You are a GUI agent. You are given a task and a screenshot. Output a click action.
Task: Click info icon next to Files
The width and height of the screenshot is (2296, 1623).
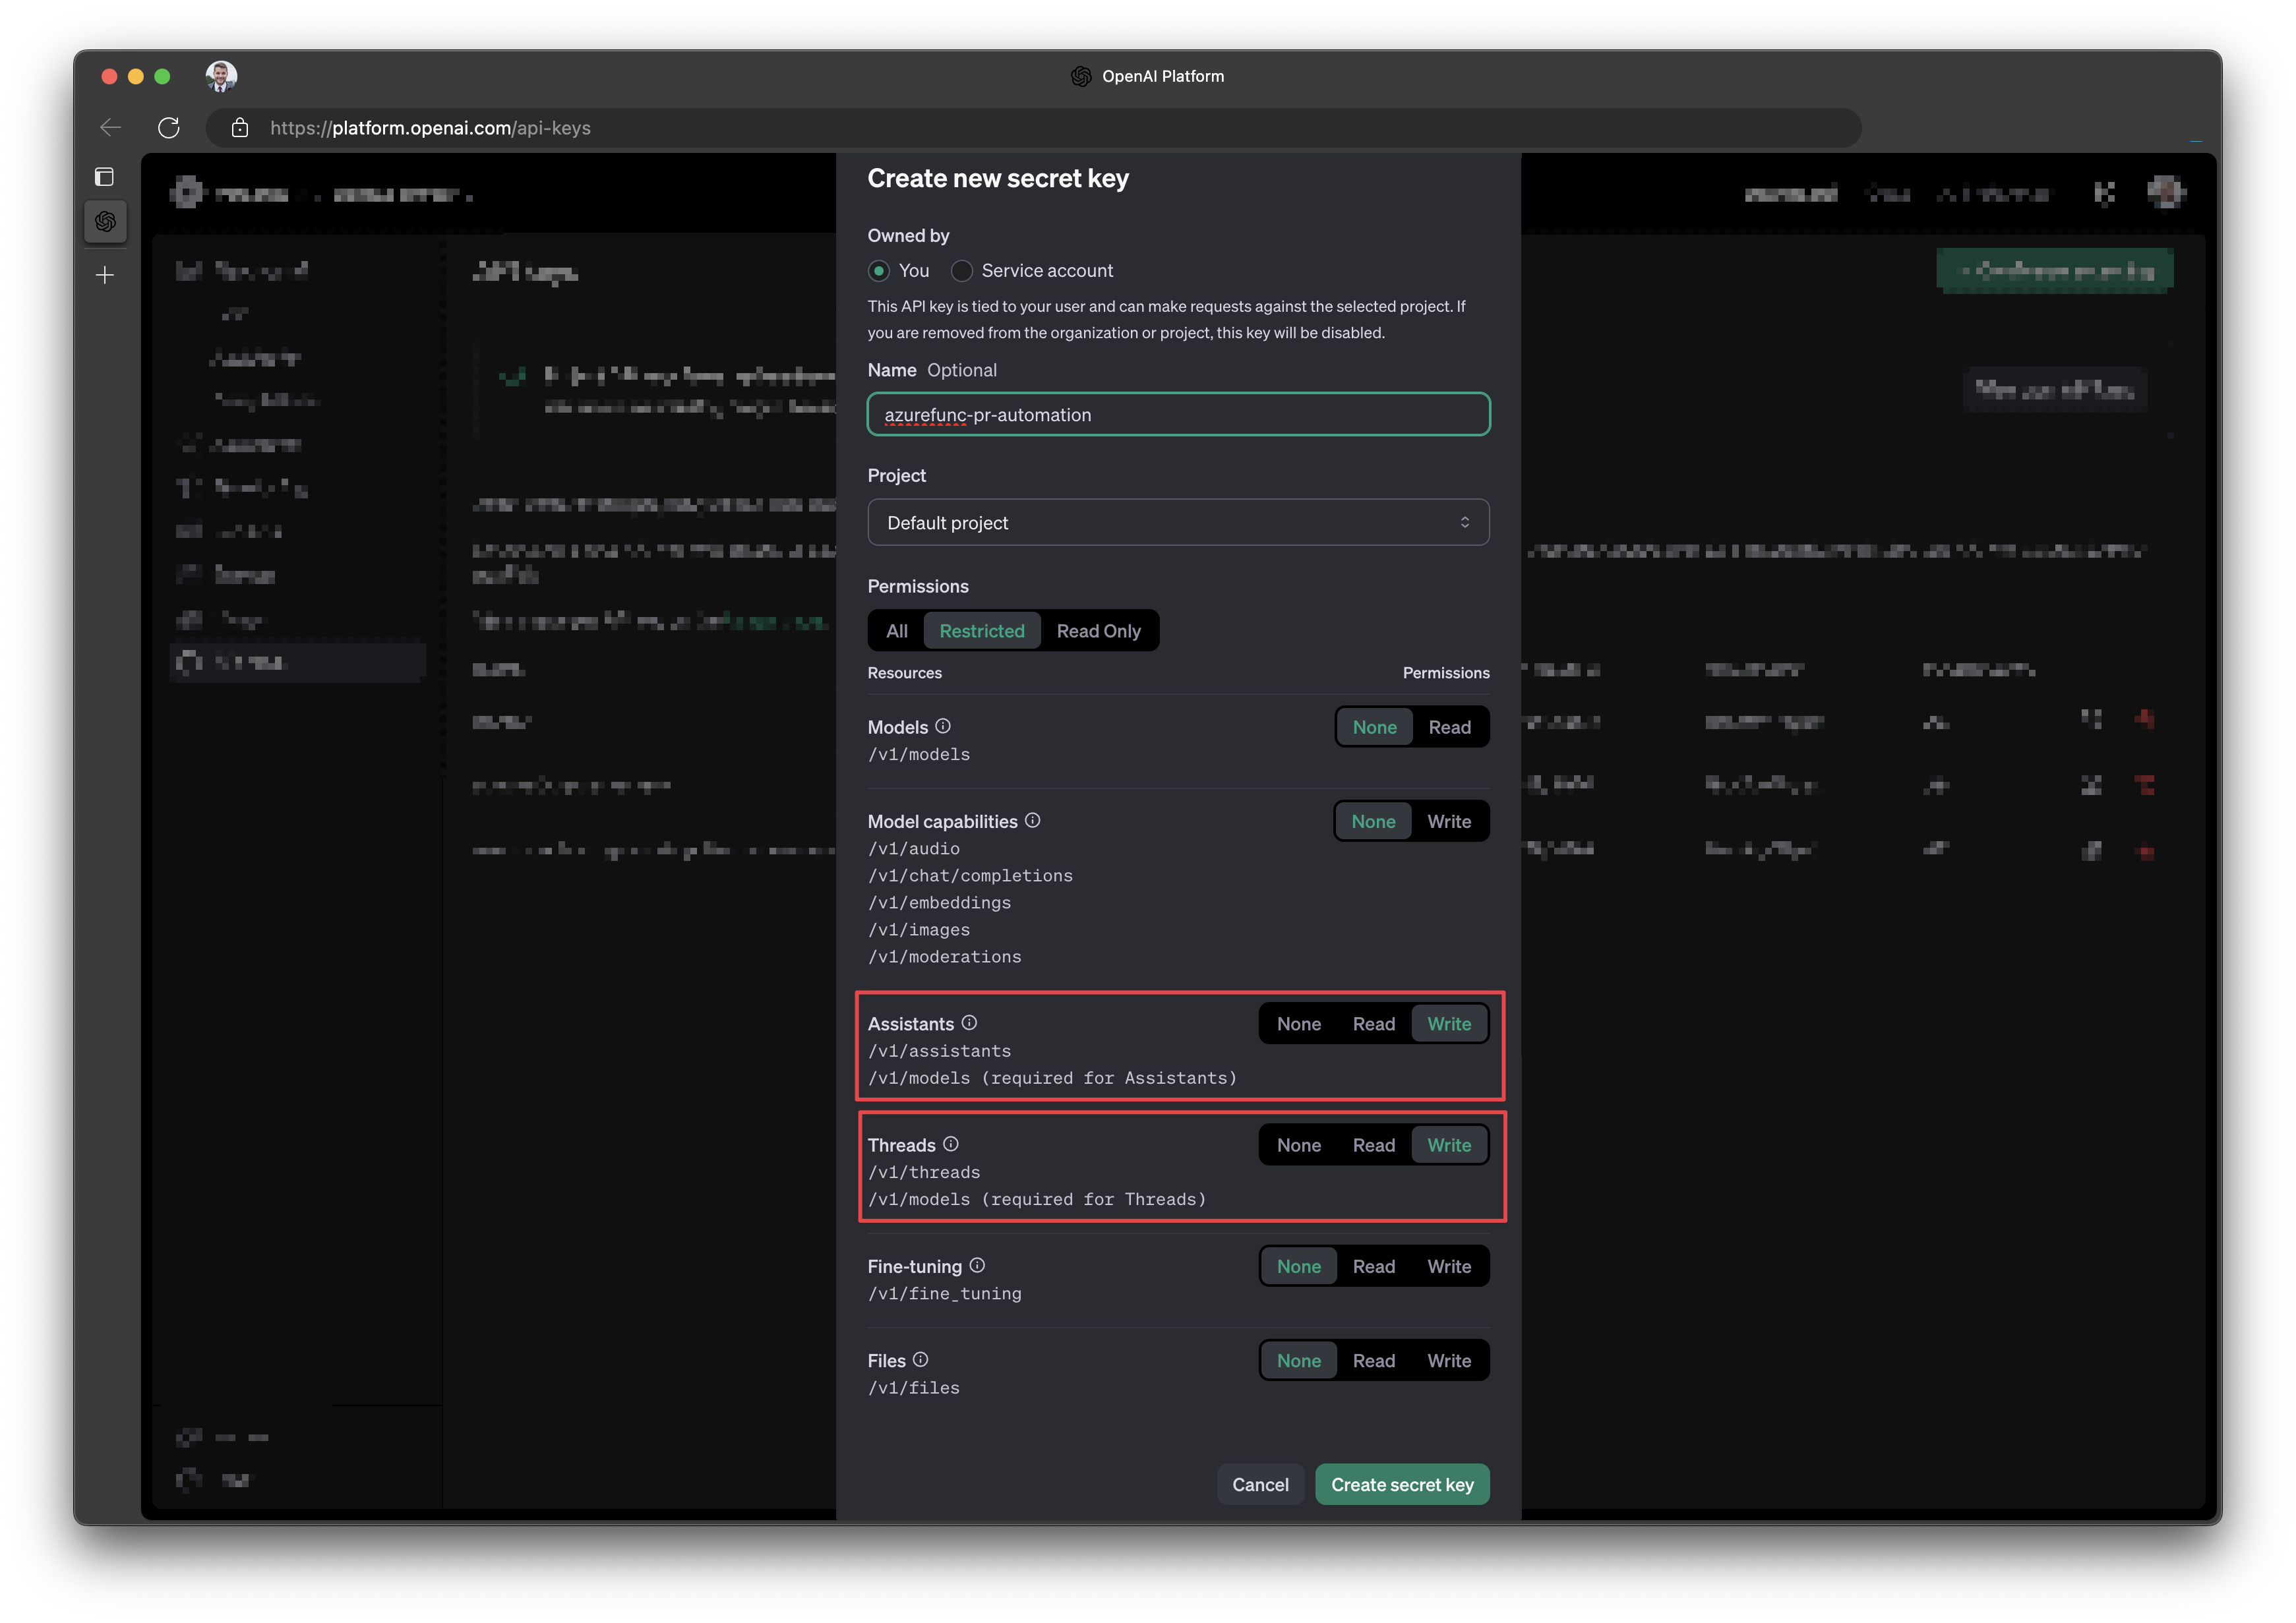(921, 1359)
